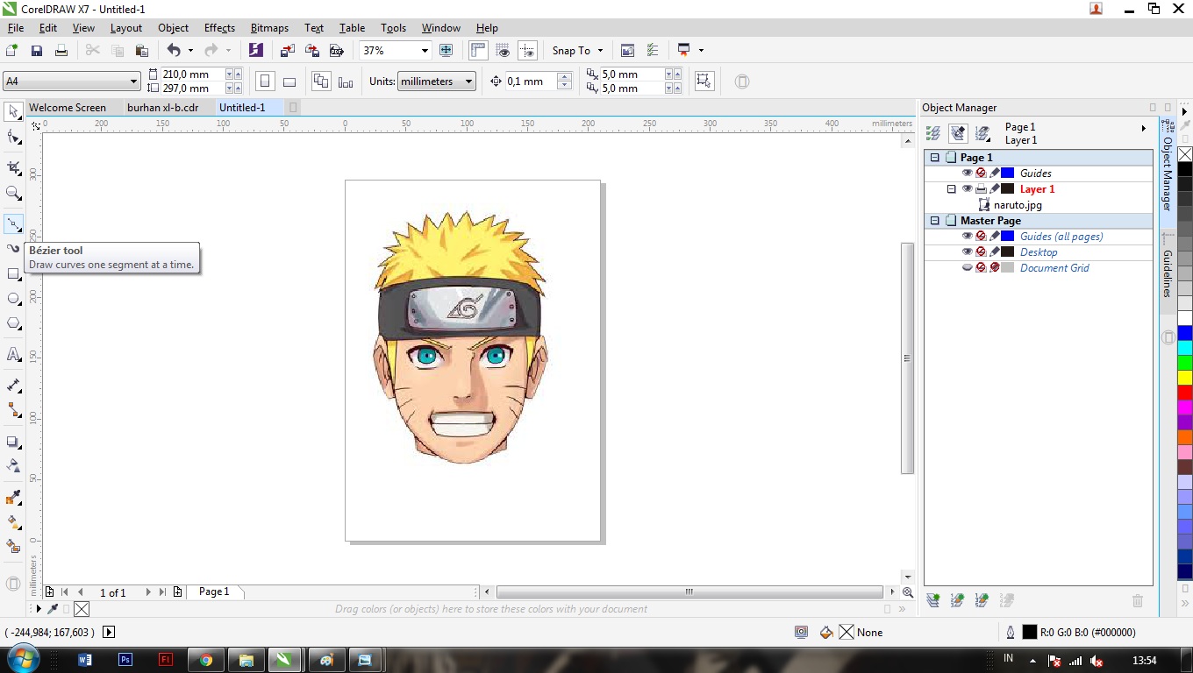Open the zoom level 37% dropdown
1193x673 pixels.
(x=425, y=51)
